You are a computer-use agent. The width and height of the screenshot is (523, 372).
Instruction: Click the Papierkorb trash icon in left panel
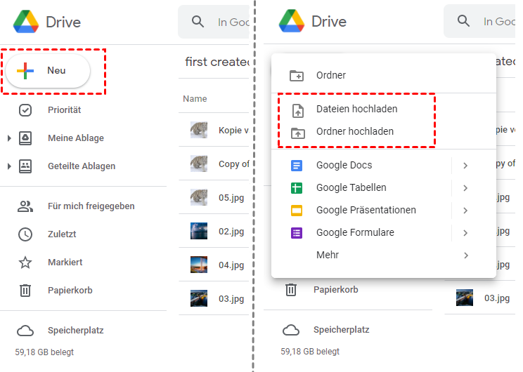pyautogui.click(x=25, y=291)
